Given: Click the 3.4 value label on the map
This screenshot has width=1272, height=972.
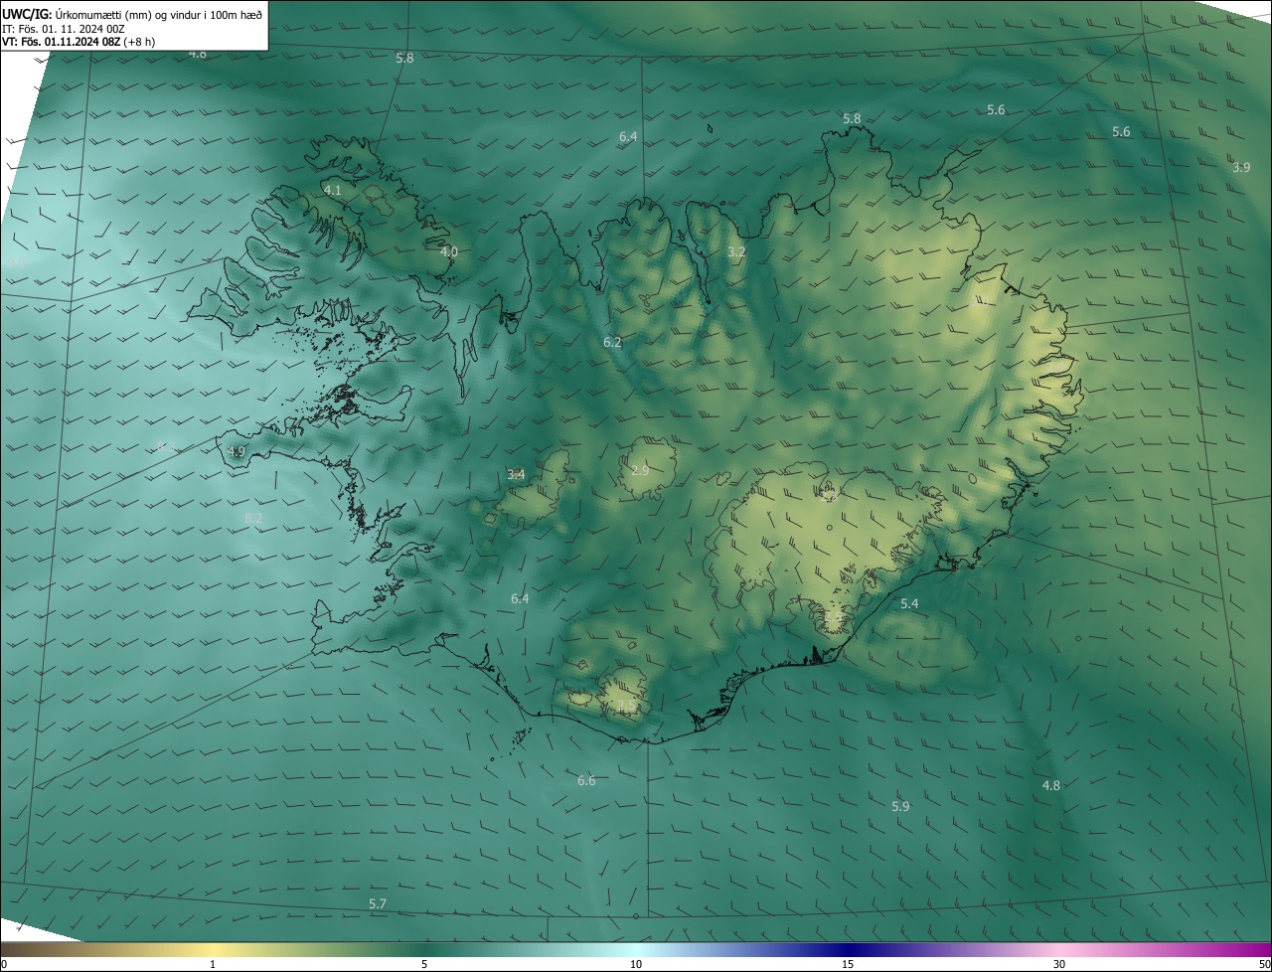Looking at the screenshot, I should 516,474.
